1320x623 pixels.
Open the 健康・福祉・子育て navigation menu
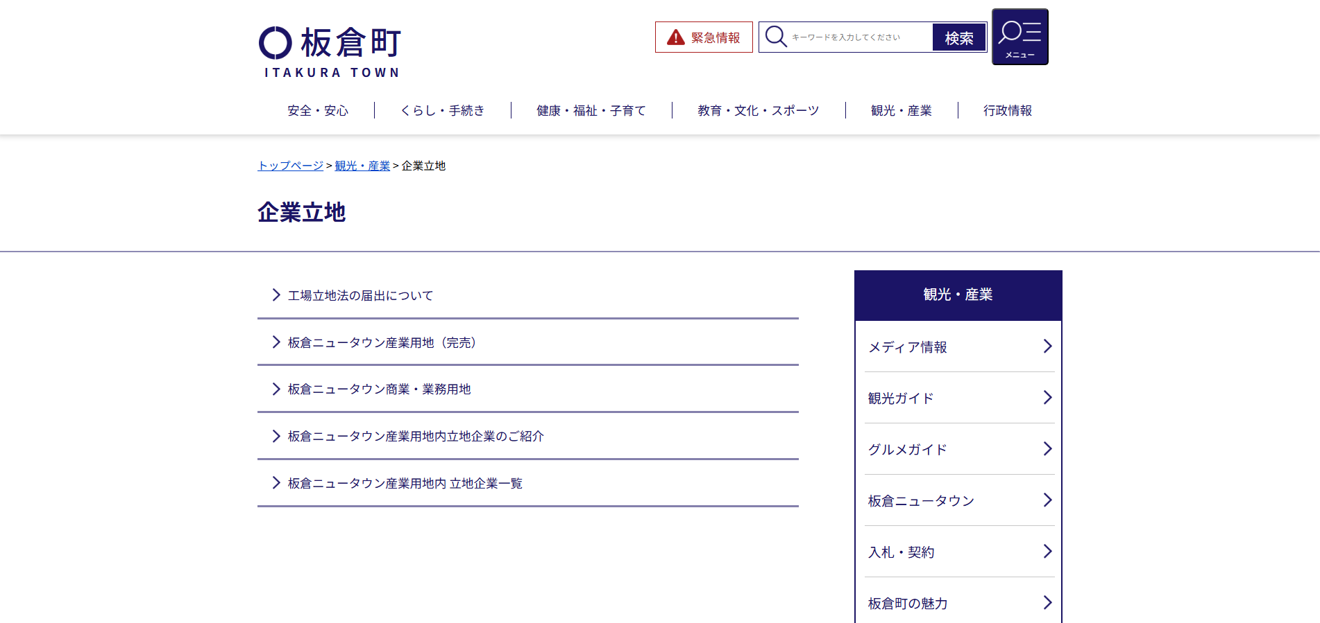point(591,111)
